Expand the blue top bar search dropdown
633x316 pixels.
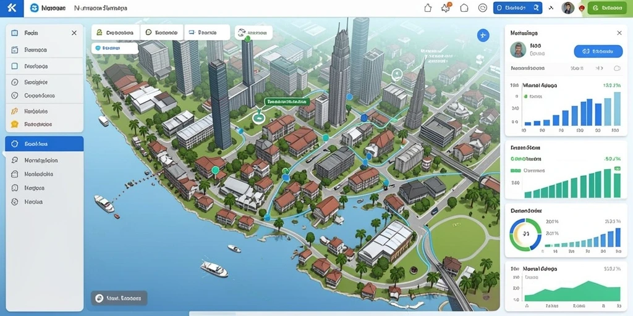pos(517,7)
